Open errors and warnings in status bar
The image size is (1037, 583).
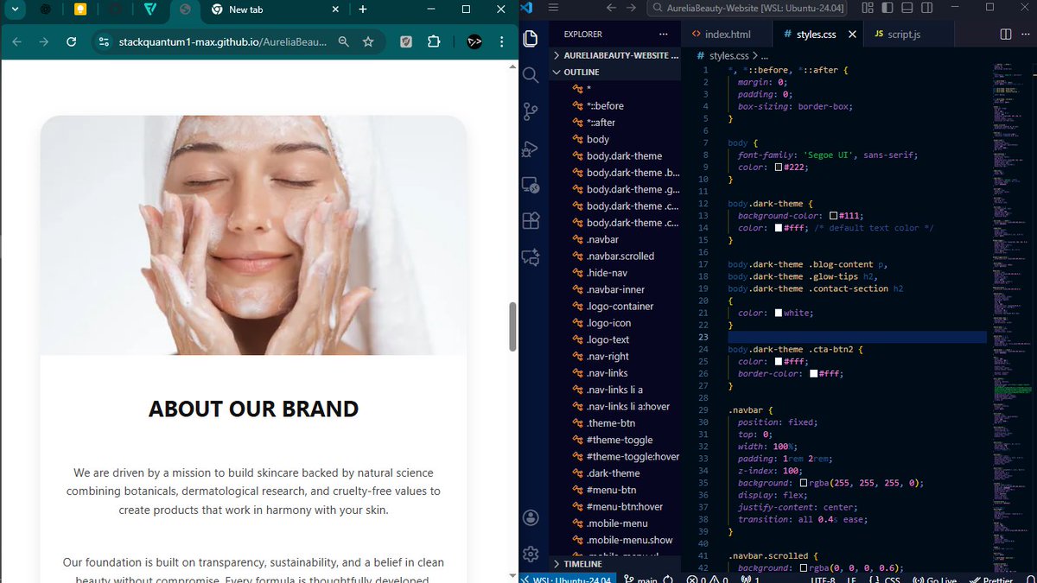pyautogui.click(x=709, y=580)
